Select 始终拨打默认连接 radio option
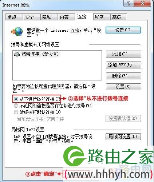Screen dimensions: 154x182 click(x=16, y=112)
